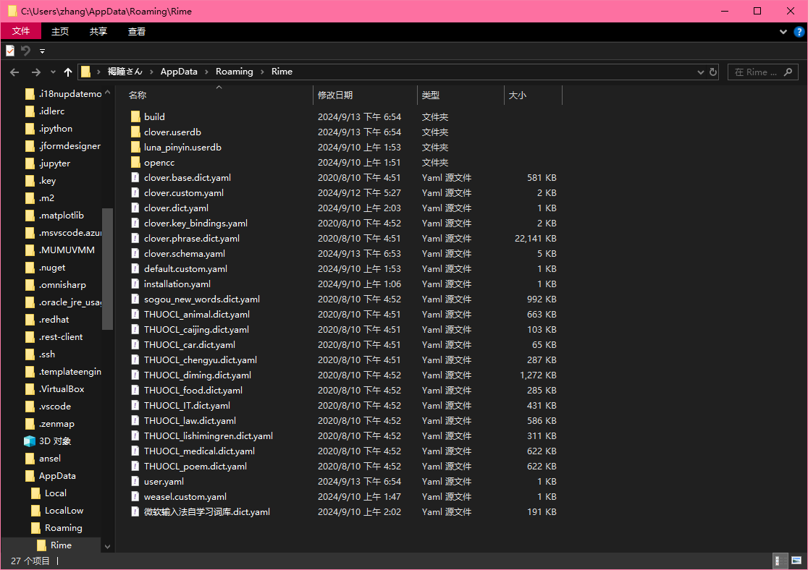Open the recent locations dropdown arrow
The image size is (808, 570).
tap(53, 72)
